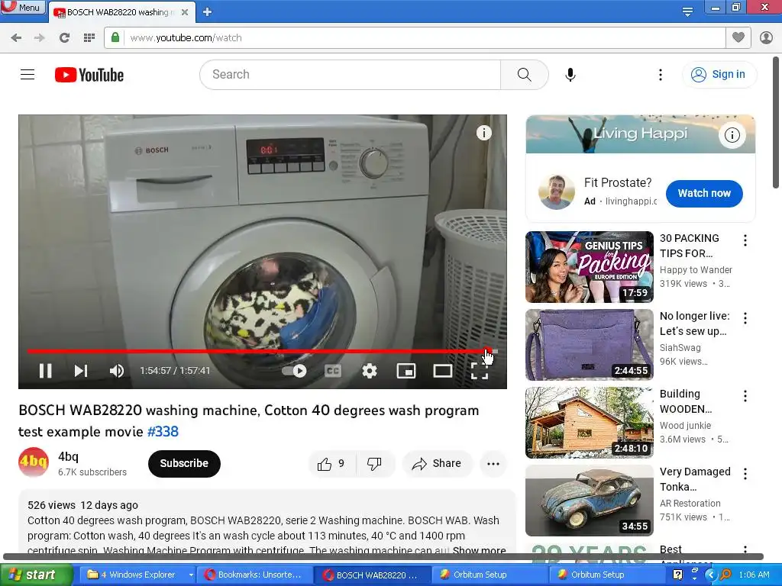Click the help question-mark tray icon
This screenshot has height=586, width=782.
pos(677,575)
